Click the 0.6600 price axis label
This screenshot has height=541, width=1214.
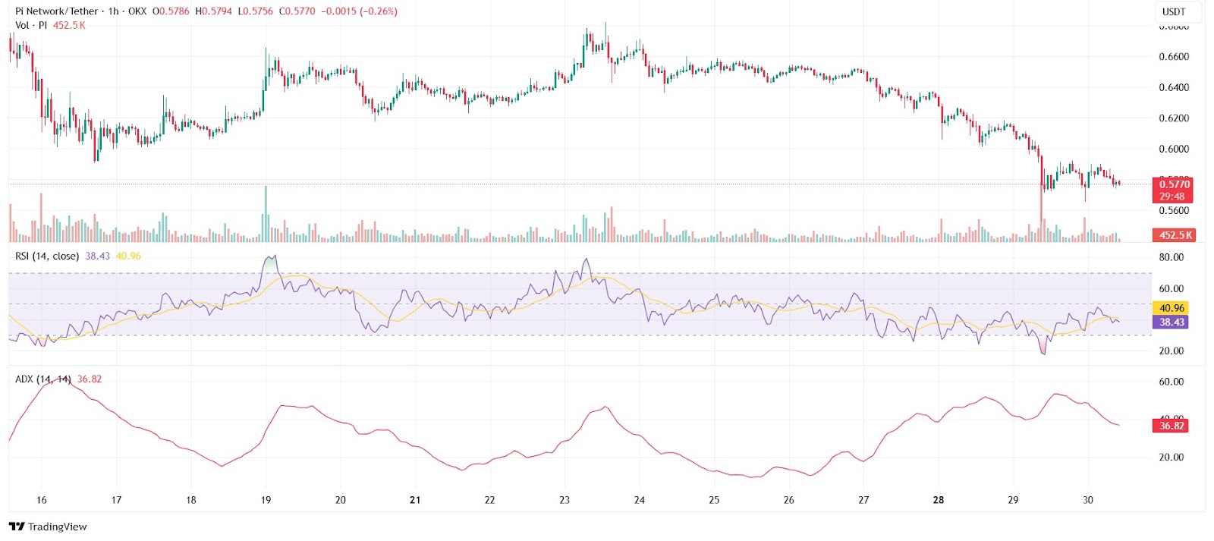[1173, 57]
